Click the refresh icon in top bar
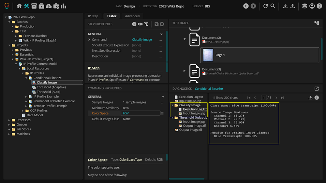Screen dimensions: 326x183 265,6
